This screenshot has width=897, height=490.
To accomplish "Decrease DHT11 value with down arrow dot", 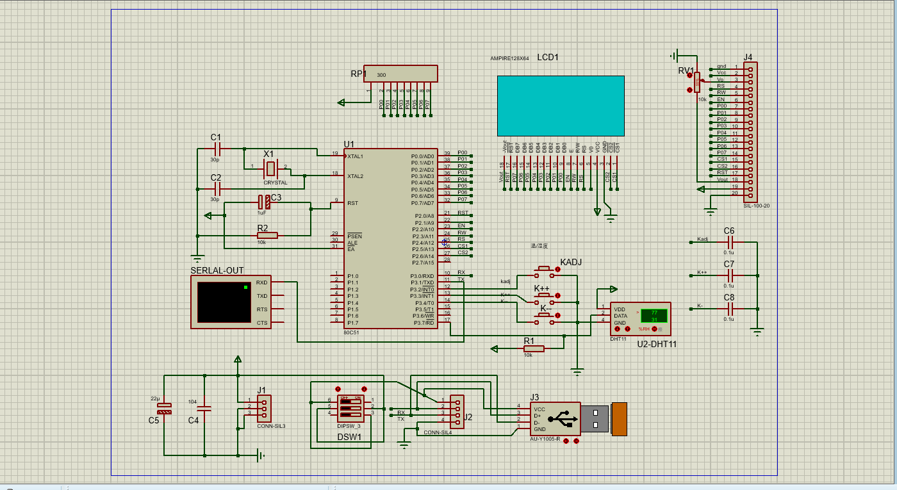I will (x=617, y=329).
